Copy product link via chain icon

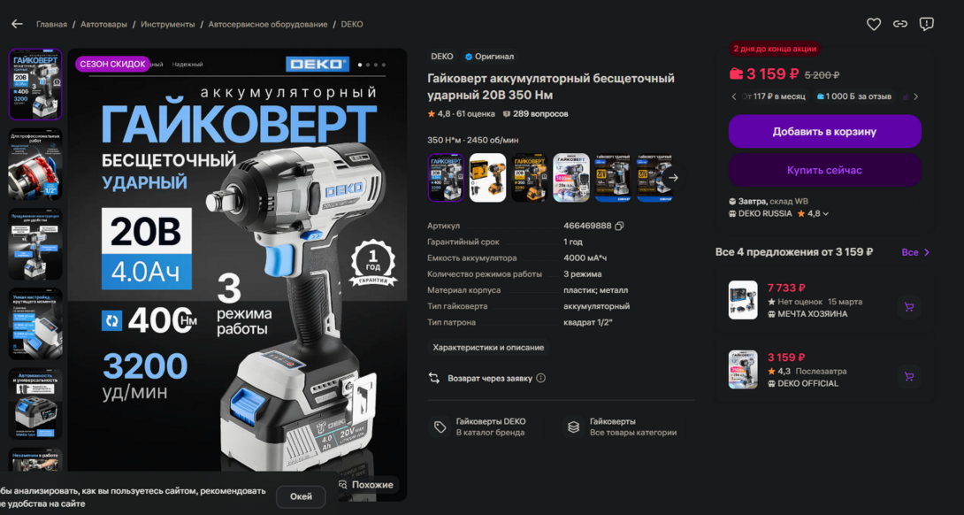tap(900, 24)
